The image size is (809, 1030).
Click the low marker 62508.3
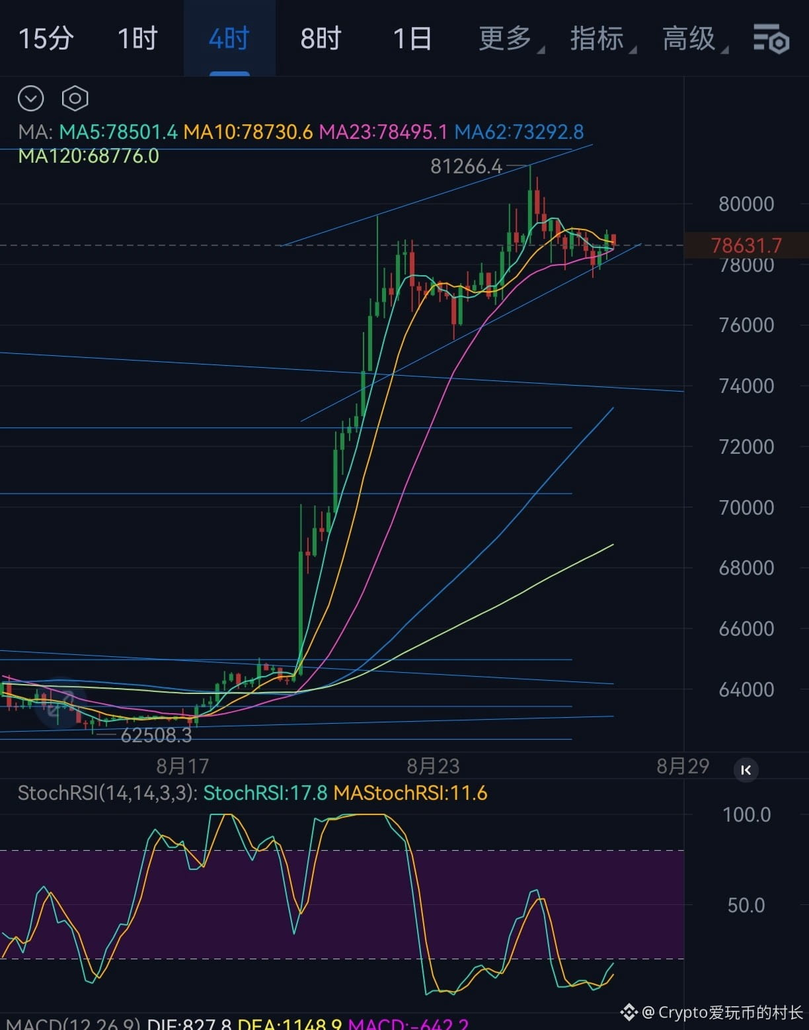click(157, 735)
